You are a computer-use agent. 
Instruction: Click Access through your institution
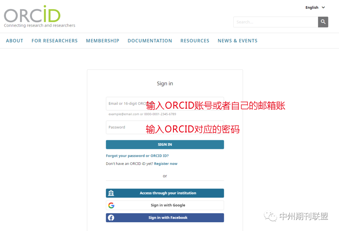pyautogui.click(x=165, y=193)
